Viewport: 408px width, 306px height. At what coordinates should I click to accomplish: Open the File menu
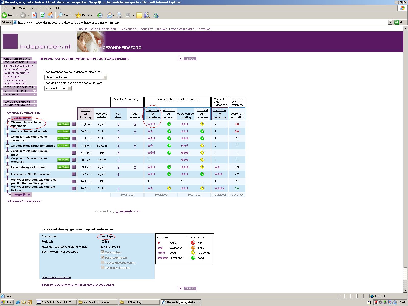[4, 8]
